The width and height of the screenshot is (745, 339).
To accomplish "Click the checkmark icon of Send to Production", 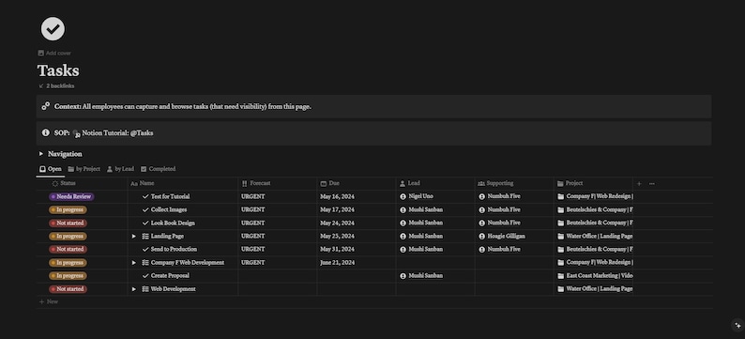I will 145,249.
